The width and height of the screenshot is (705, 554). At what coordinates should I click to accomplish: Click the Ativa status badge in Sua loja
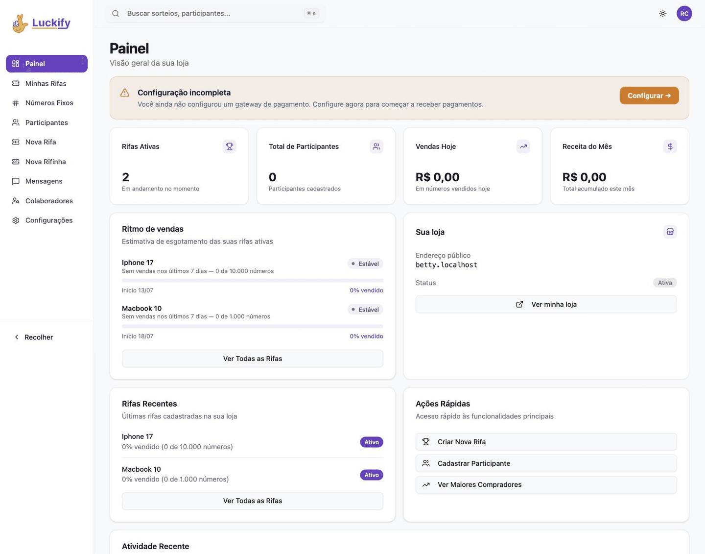665,283
